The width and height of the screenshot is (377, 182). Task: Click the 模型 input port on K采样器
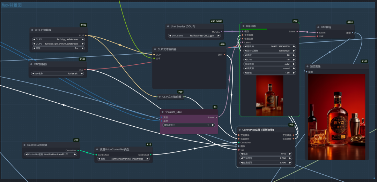tap(242, 31)
